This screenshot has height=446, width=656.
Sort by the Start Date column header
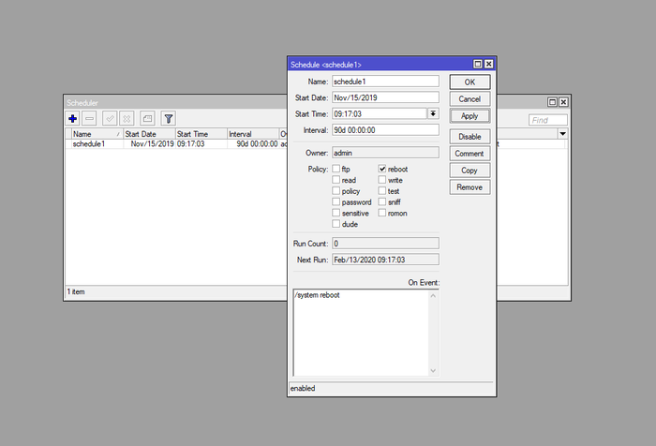coord(149,134)
